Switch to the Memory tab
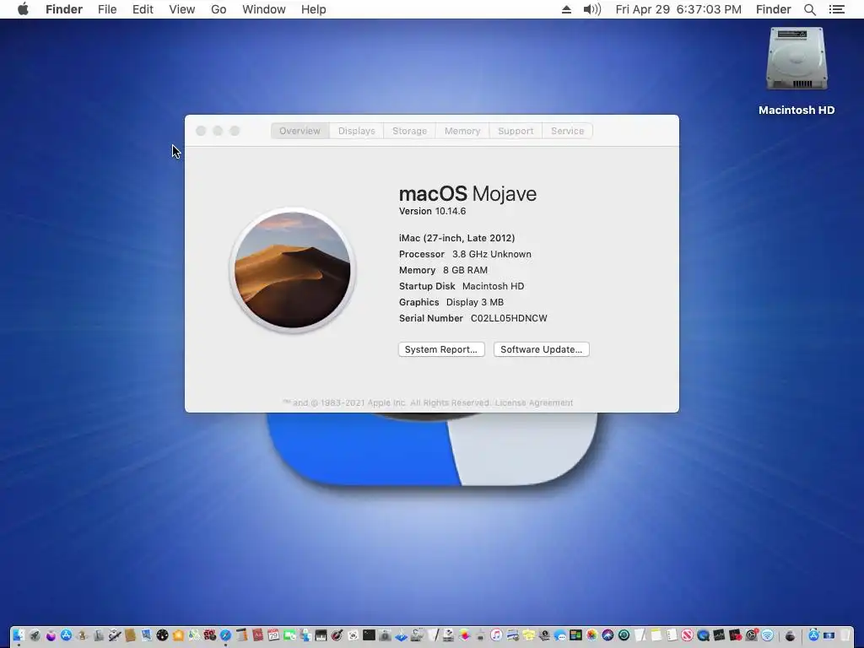Image resolution: width=864 pixels, height=648 pixels. coord(462,131)
